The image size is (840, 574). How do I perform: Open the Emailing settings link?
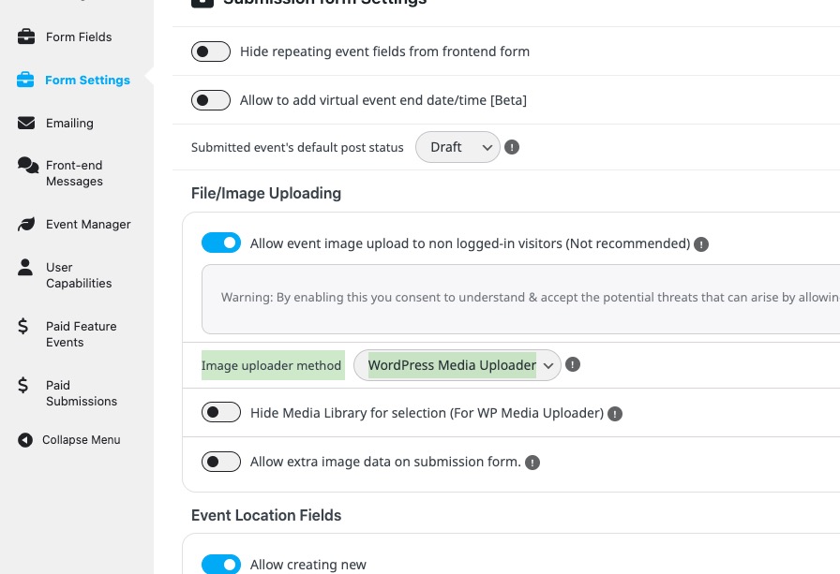coord(69,124)
